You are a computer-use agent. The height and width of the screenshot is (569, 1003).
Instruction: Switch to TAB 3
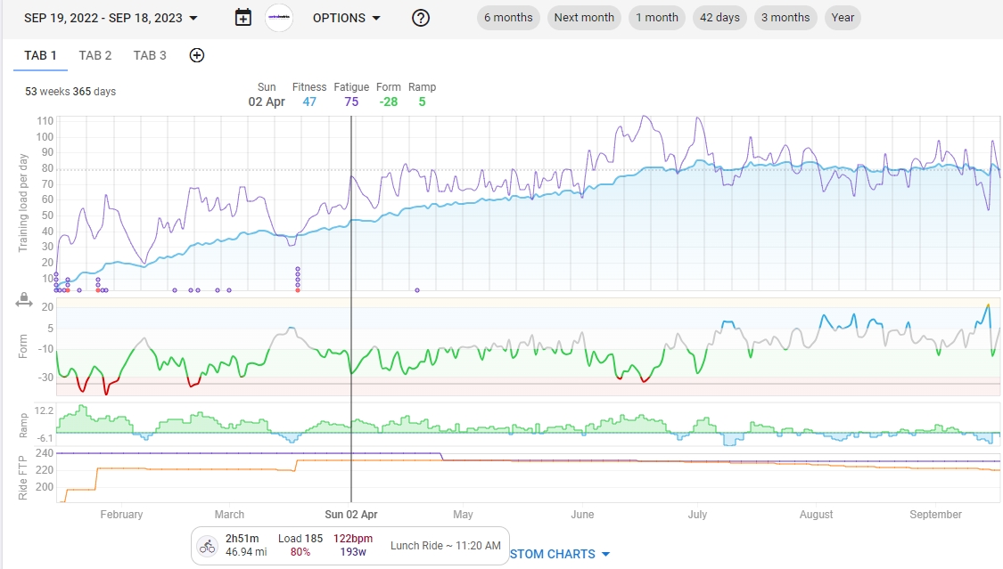(x=150, y=55)
